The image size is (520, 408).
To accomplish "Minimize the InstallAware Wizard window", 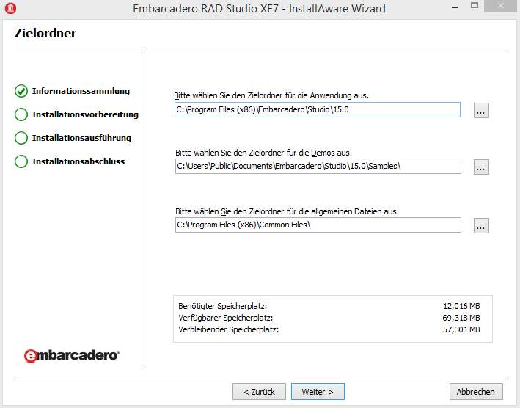I will point(455,7).
